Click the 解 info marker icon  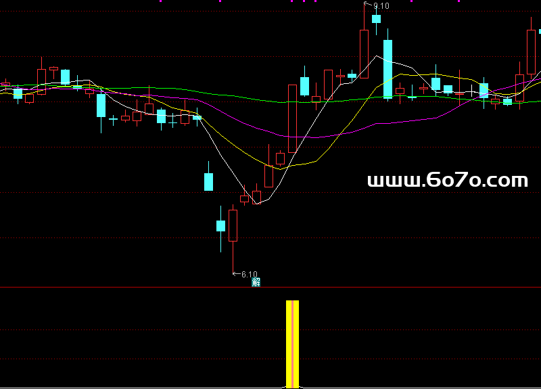256,282
